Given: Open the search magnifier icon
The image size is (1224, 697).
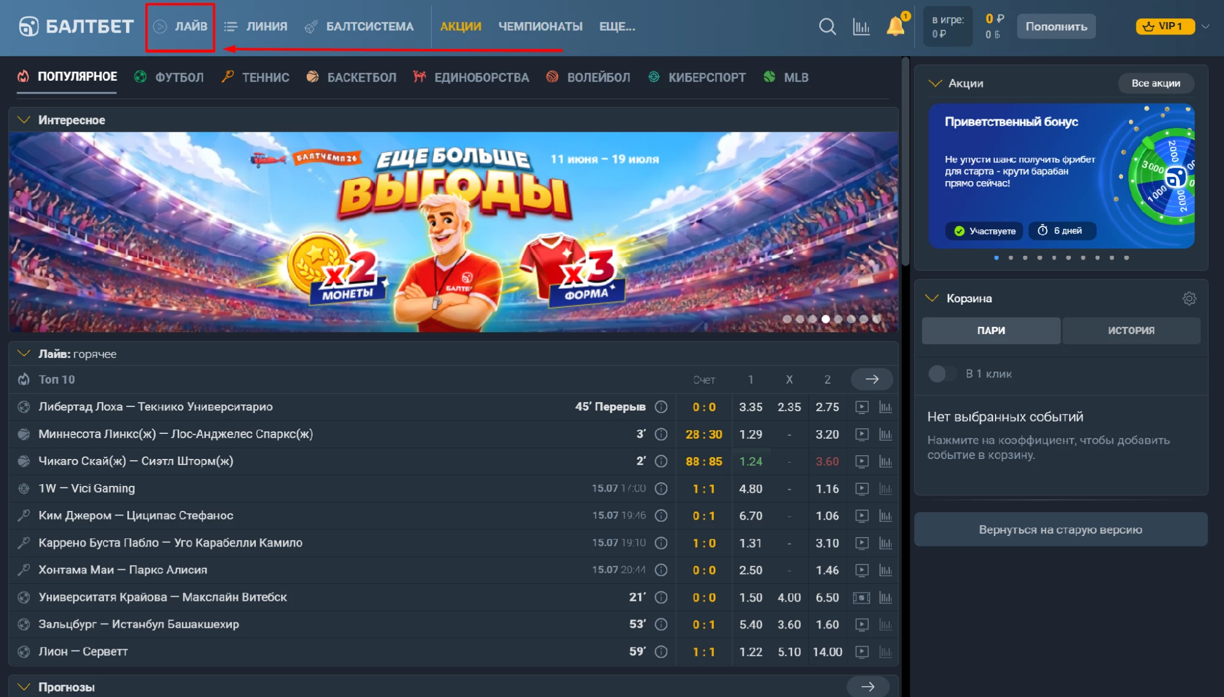Looking at the screenshot, I should [827, 26].
